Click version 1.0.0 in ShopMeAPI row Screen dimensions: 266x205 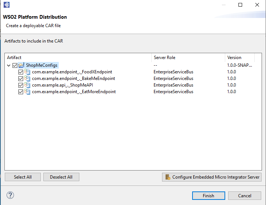click(x=231, y=85)
